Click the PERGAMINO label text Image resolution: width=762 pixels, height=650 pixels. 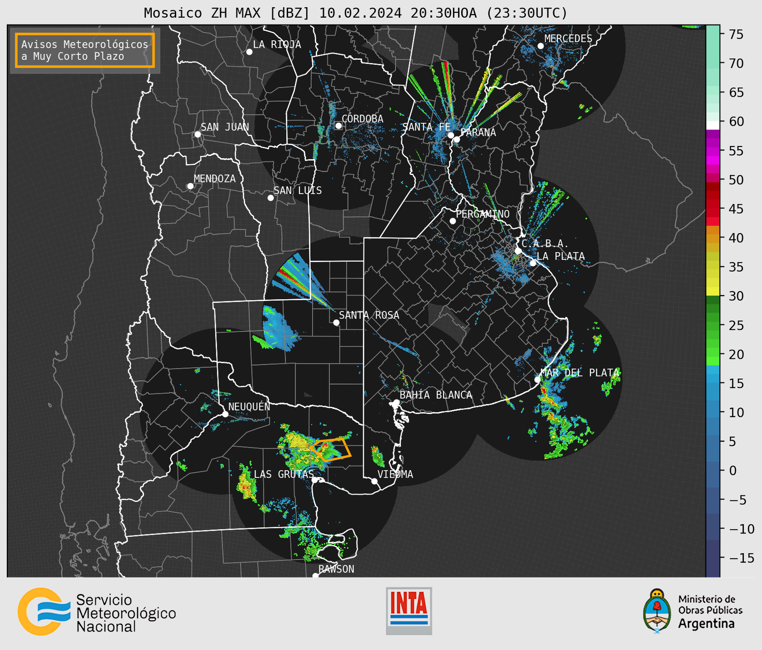(483, 214)
